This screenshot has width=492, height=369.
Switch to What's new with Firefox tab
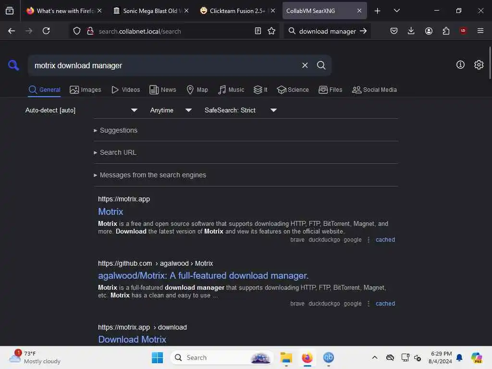[64, 11]
